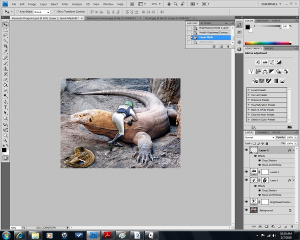Screen dimensions: 300x240
Task: Add a layer style via fx icon
Action: 260,226
